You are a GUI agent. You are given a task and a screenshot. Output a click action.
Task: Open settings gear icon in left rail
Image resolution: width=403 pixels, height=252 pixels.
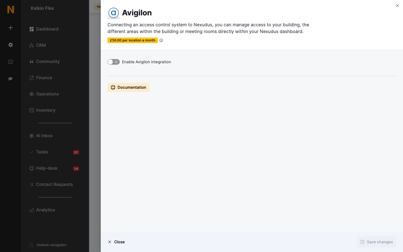[11, 45]
